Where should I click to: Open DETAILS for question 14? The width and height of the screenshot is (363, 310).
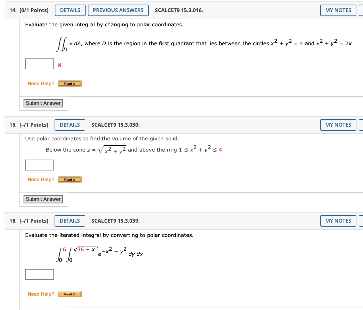[x=70, y=10]
